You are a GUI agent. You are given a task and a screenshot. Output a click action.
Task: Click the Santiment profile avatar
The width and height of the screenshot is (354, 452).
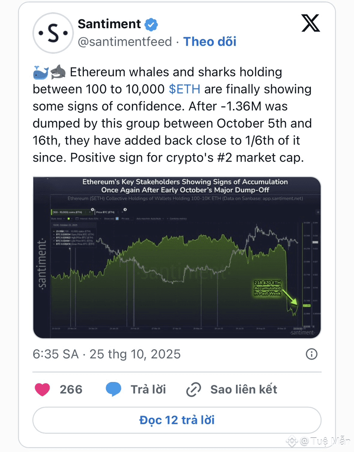[x=52, y=33]
